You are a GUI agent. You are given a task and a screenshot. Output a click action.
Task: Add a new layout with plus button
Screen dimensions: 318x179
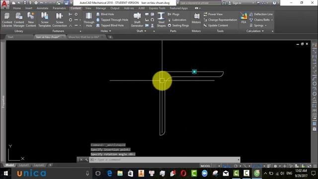tap(50, 165)
